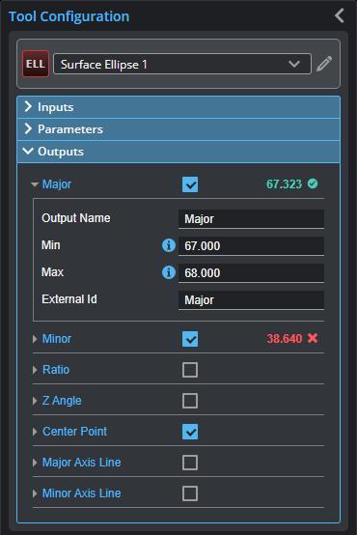The image size is (357, 535).
Task: Disable the Center Point output checkbox
Action: pos(190,432)
